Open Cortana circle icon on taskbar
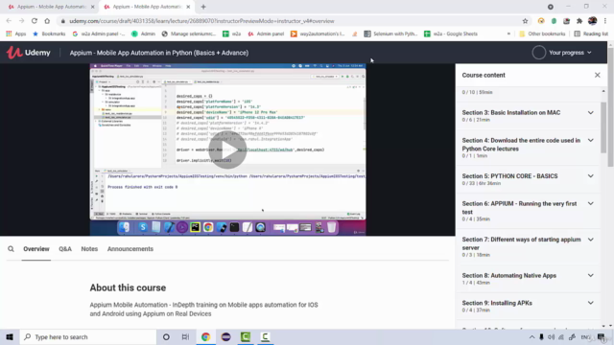The height and width of the screenshot is (345, 614). (x=166, y=336)
